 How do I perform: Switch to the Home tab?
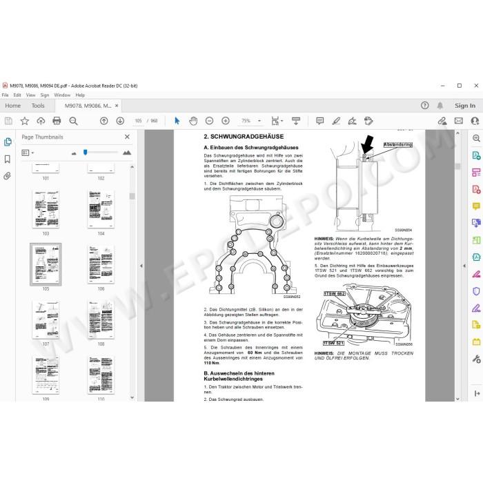point(13,106)
